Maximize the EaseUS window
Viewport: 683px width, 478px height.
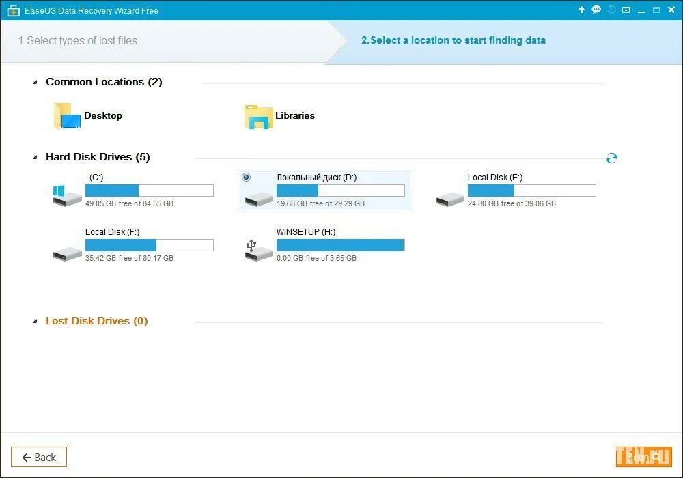click(x=656, y=10)
